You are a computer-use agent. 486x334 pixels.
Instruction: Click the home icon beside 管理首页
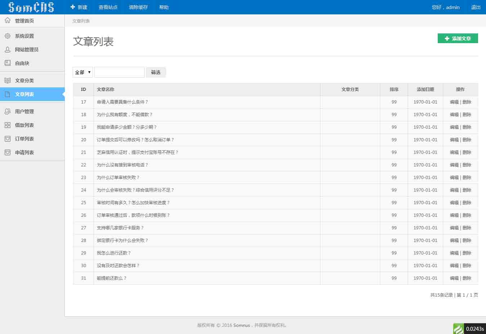click(x=8, y=20)
